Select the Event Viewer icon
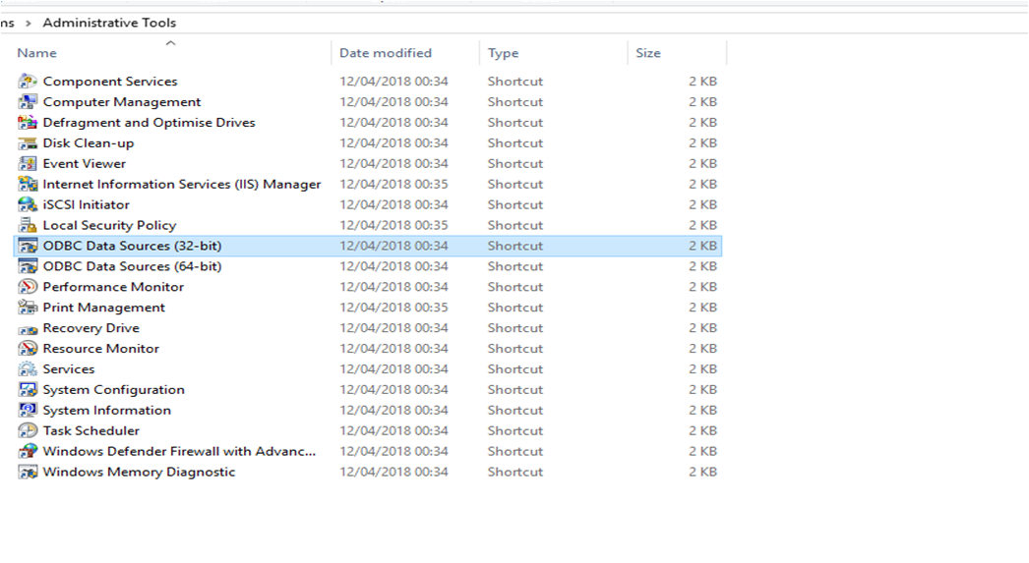1029x563 pixels. (x=28, y=163)
